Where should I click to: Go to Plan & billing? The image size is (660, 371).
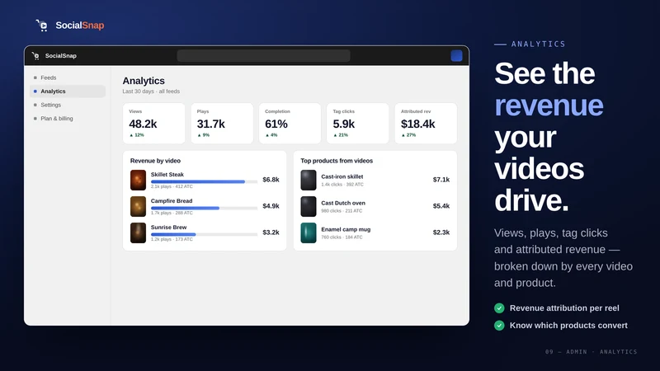point(68,119)
